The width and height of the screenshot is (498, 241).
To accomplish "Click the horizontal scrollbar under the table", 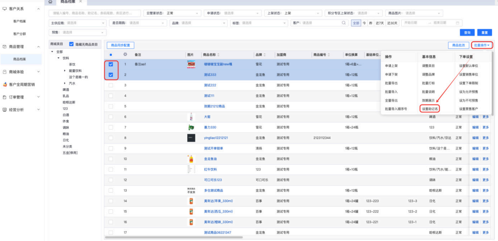I will click(x=174, y=237).
